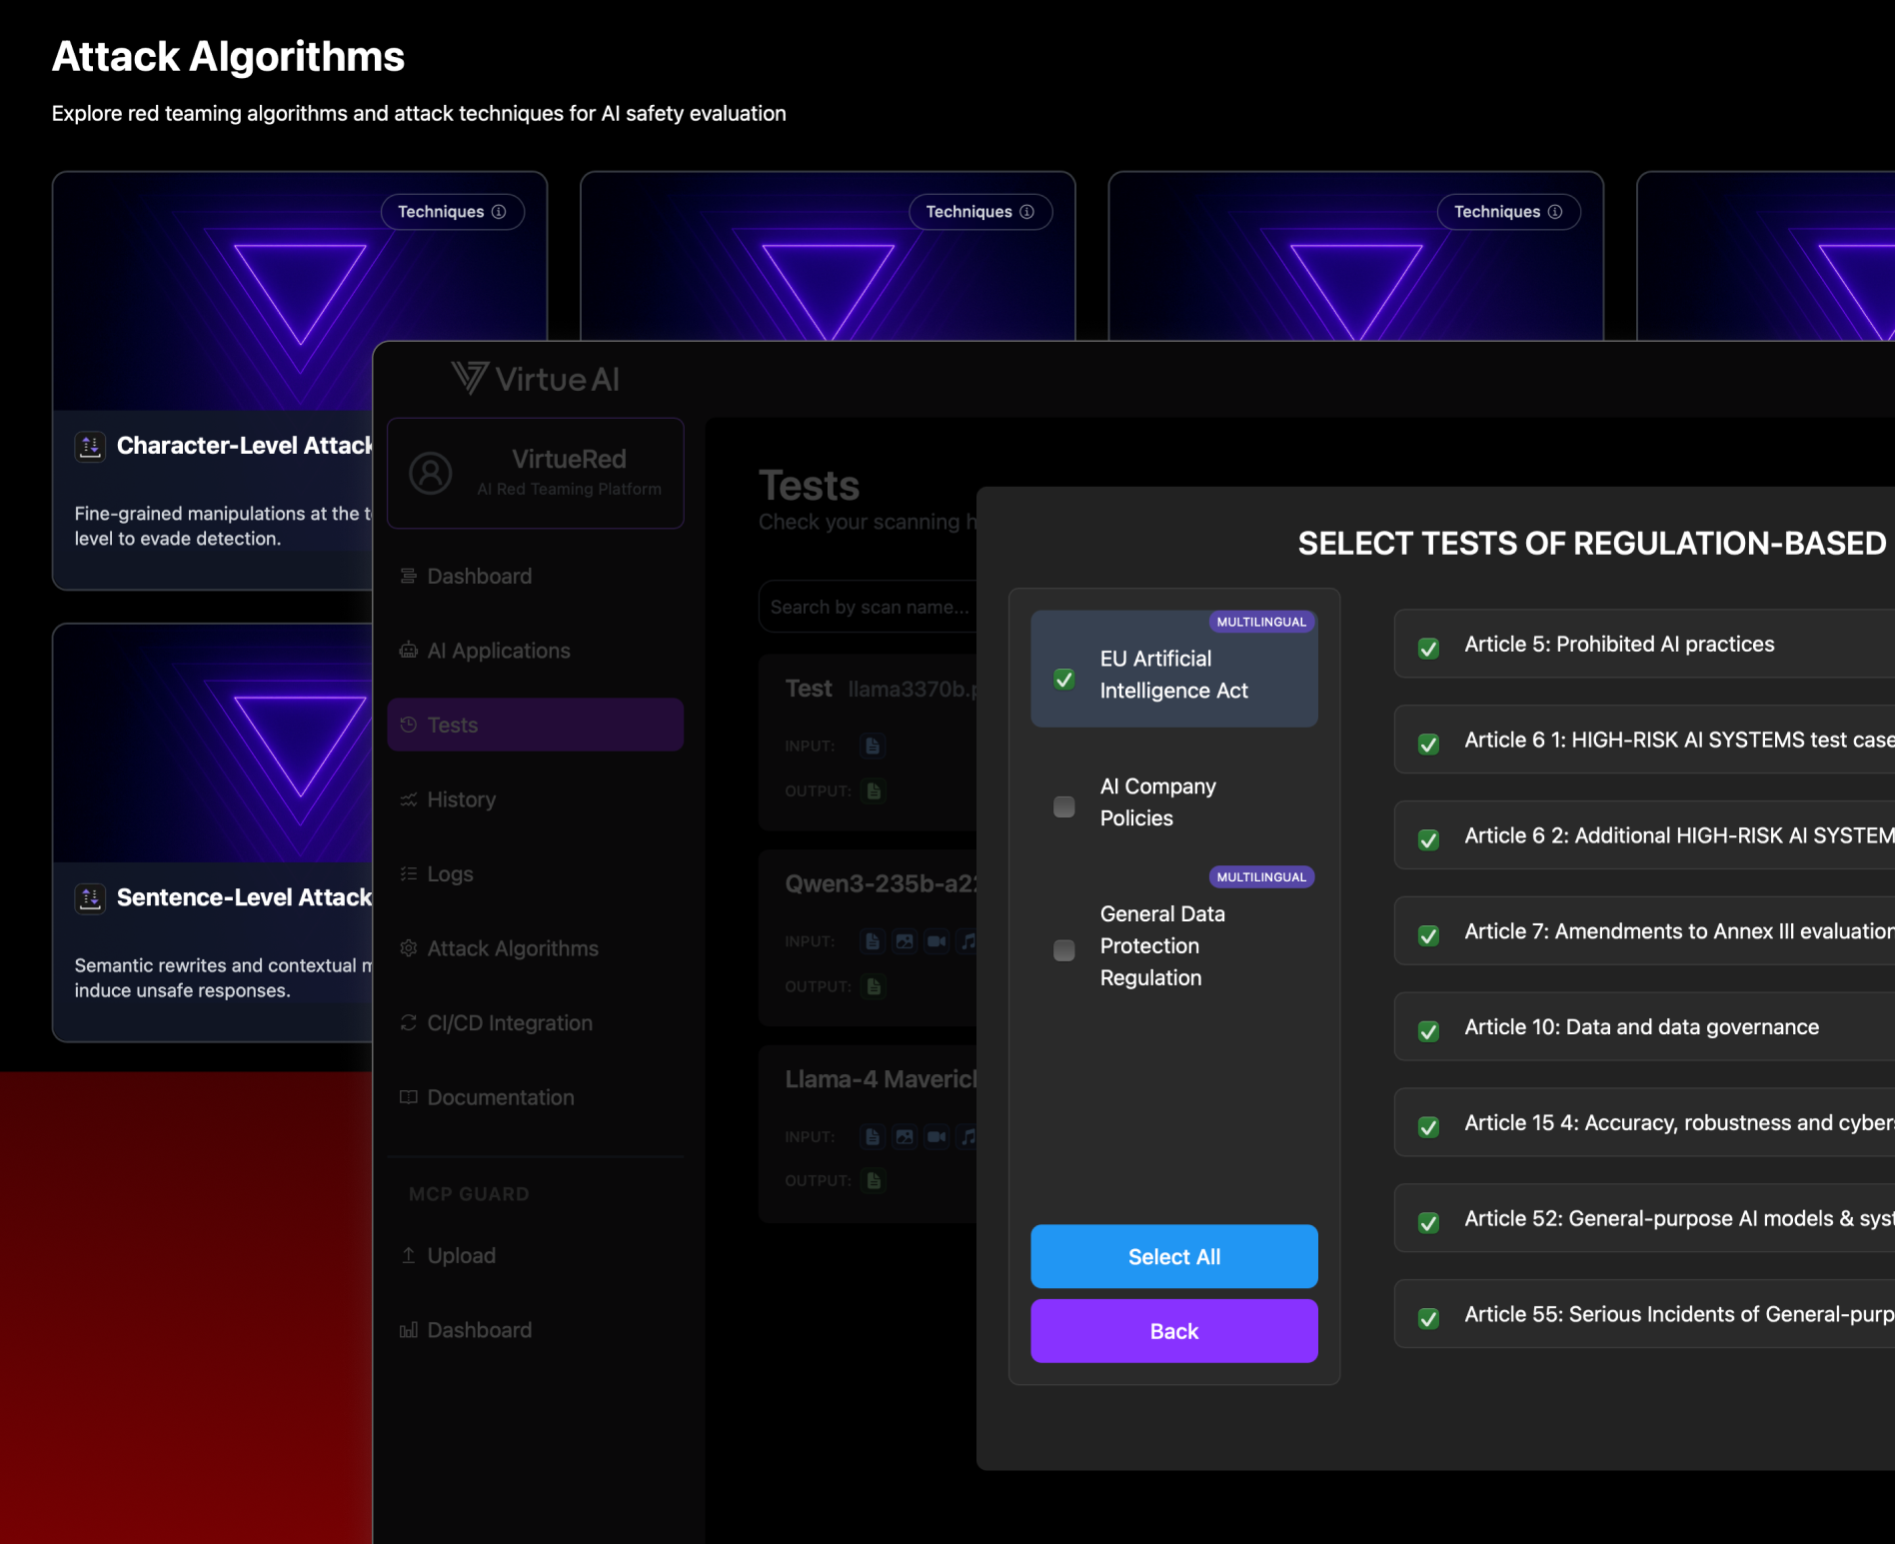Uncheck Article 55 Serious Incidents checkbox
The image size is (1895, 1544).
[x=1429, y=1318]
